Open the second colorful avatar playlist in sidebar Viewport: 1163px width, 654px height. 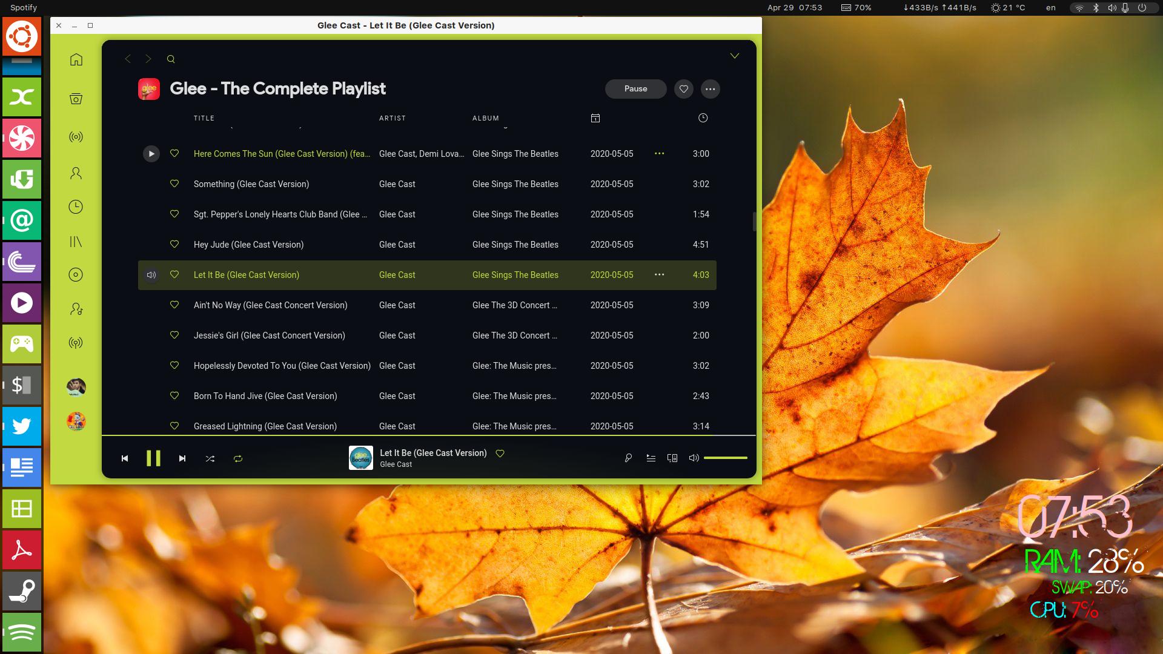[x=76, y=421]
